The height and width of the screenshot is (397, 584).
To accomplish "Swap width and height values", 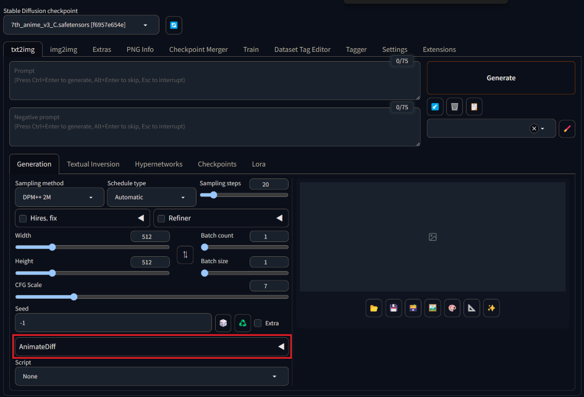I will pos(185,254).
